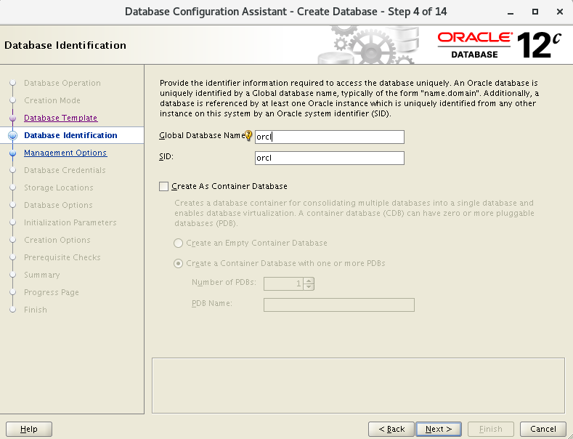This screenshot has height=439, width=573.
Task: Decrease the Number of PDBs spinner
Action: coord(309,286)
